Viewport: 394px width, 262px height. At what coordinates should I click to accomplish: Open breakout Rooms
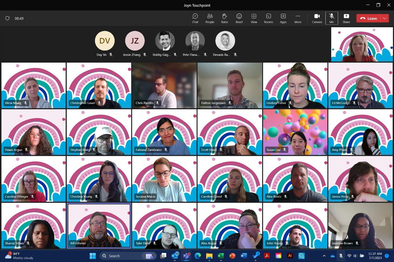tap(268, 18)
